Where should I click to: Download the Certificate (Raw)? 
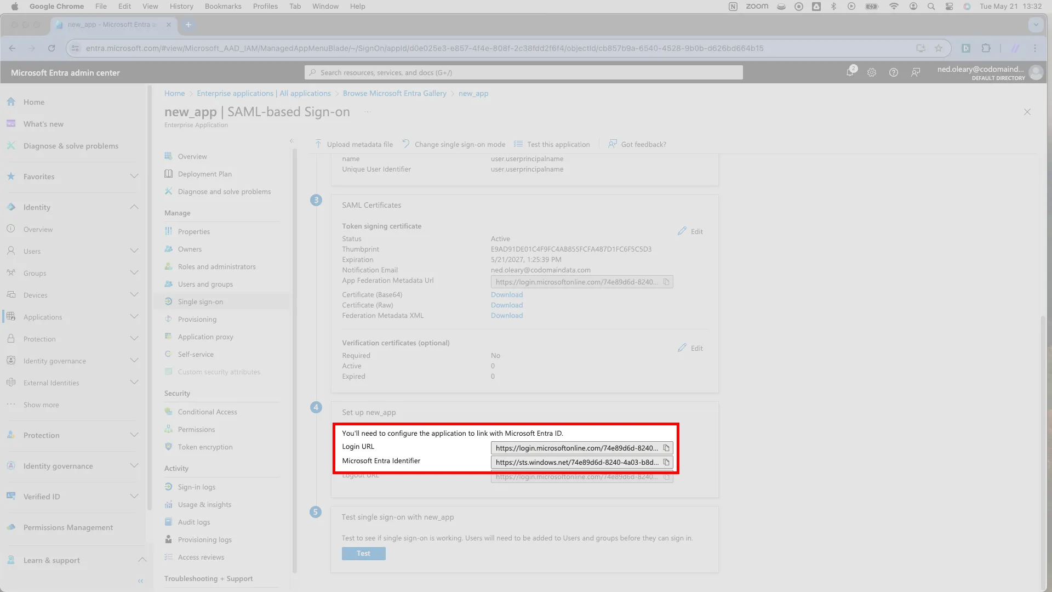(x=507, y=305)
